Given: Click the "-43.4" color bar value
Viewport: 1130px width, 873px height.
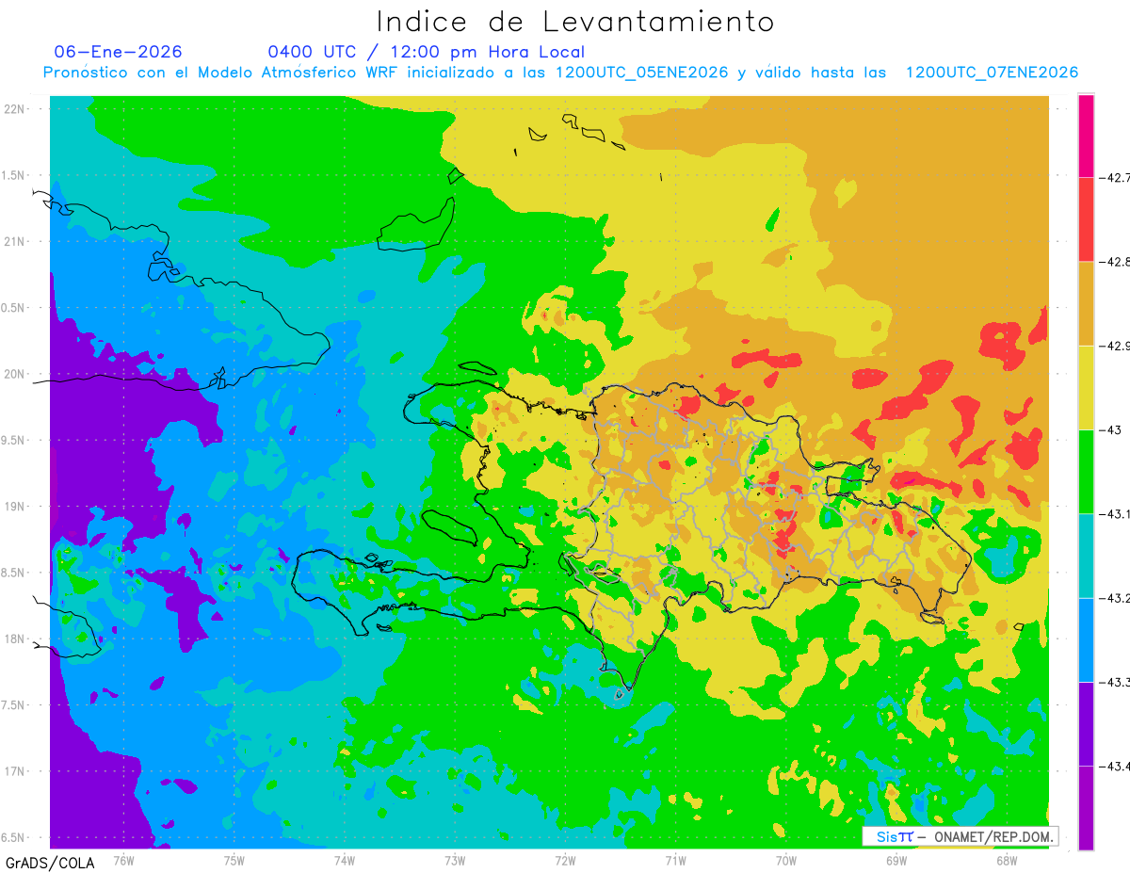Looking at the screenshot, I should click(1115, 766).
